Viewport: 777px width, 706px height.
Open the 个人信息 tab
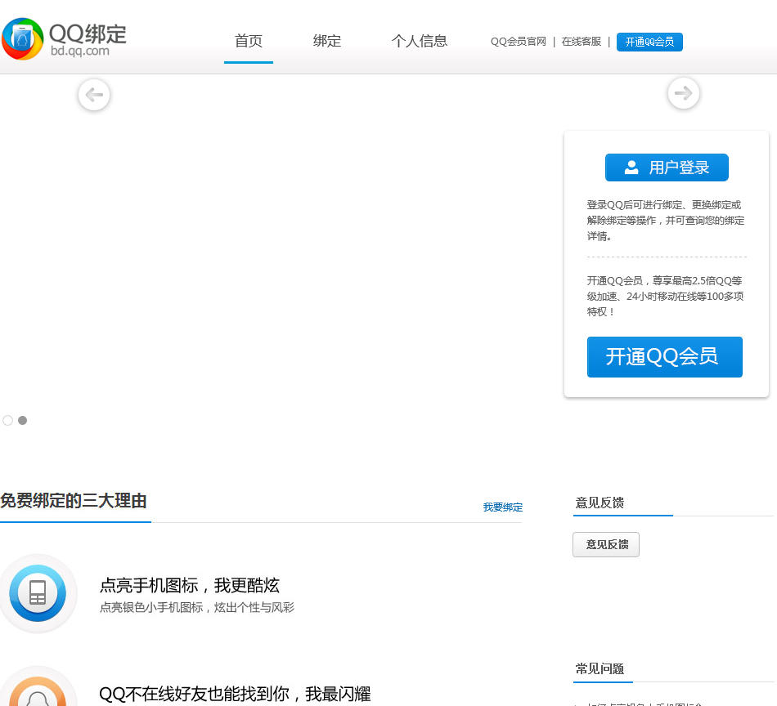pos(420,41)
